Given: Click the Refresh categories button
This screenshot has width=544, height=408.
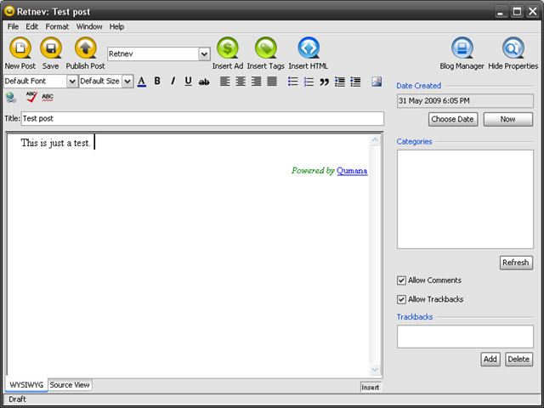Looking at the screenshot, I should point(516,263).
